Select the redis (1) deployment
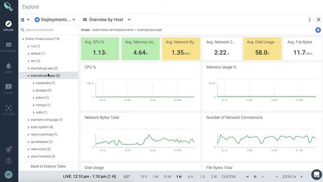The image size is (323, 182). point(41,112)
